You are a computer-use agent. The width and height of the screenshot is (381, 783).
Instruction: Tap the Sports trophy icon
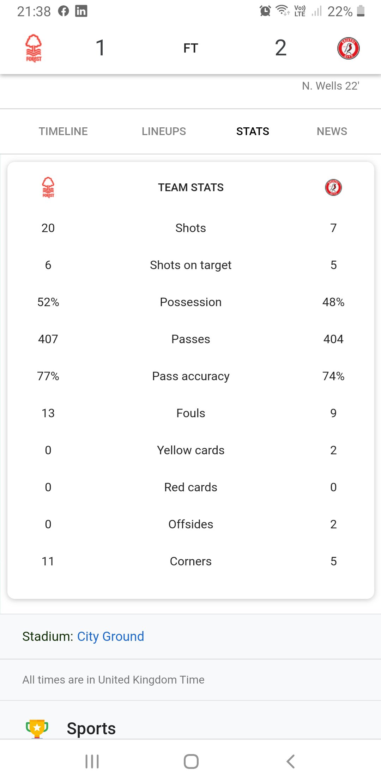coord(37,729)
